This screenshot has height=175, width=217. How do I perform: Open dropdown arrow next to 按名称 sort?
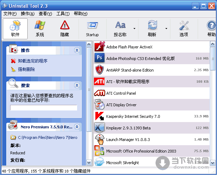coord(134,29)
